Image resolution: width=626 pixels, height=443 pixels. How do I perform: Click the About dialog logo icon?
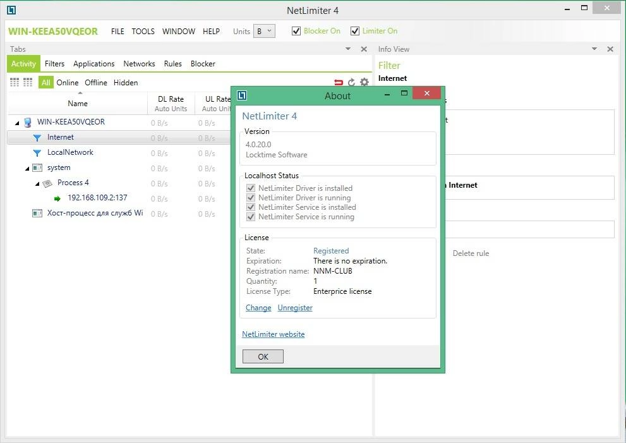tap(242, 95)
